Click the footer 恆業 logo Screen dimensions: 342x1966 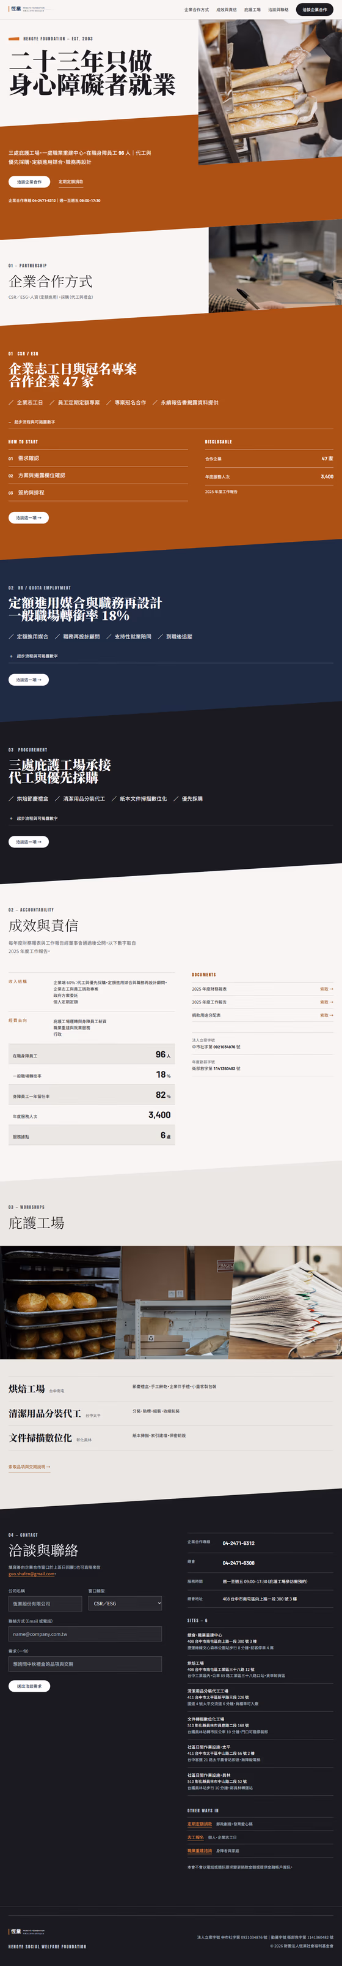(x=27, y=1932)
